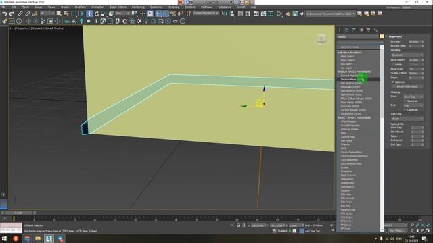
Task: Switch to Utilities command panel tab
Action: point(375,30)
